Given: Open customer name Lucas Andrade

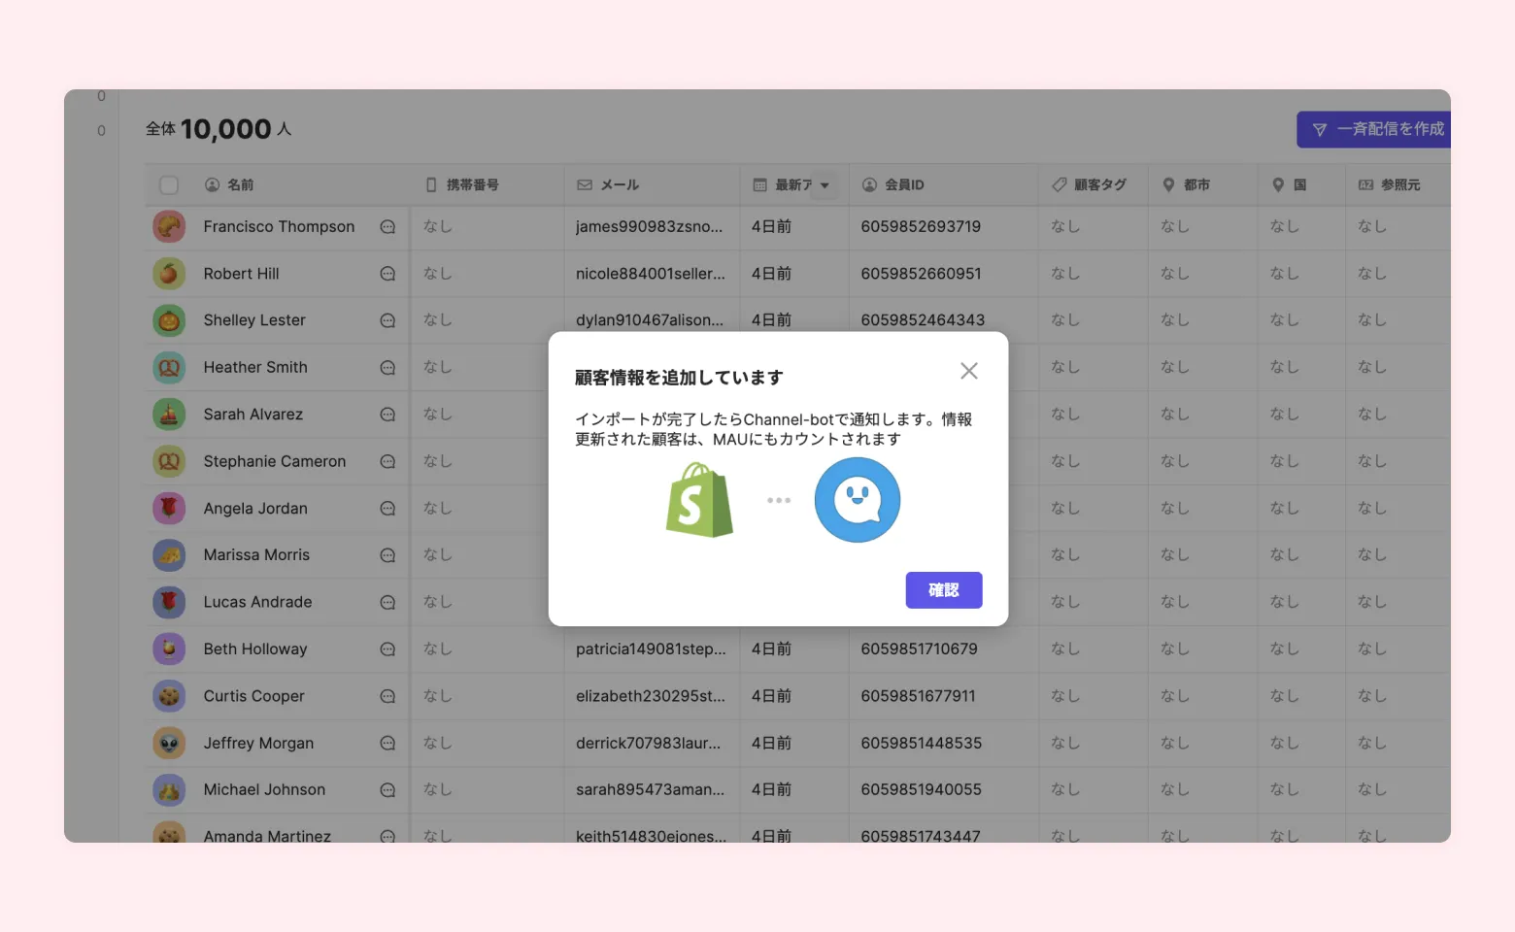Looking at the screenshot, I should click(x=257, y=602).
